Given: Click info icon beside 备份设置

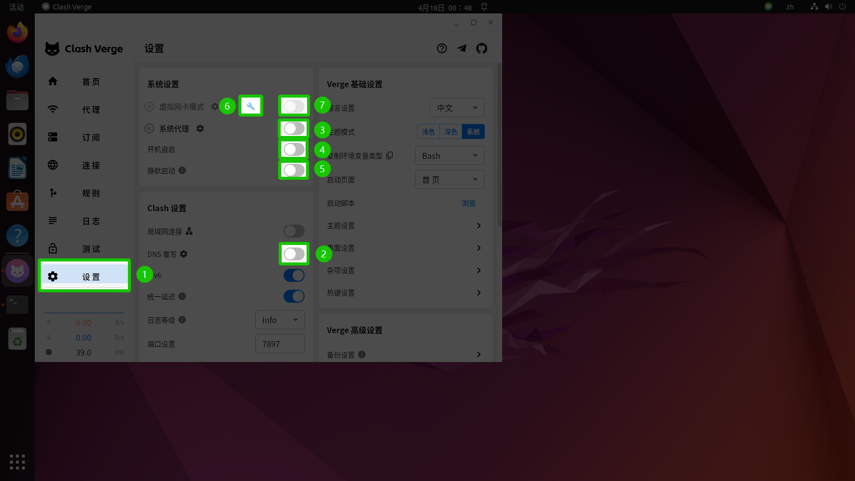Looking at the screenshot, I should click(362, 355).
